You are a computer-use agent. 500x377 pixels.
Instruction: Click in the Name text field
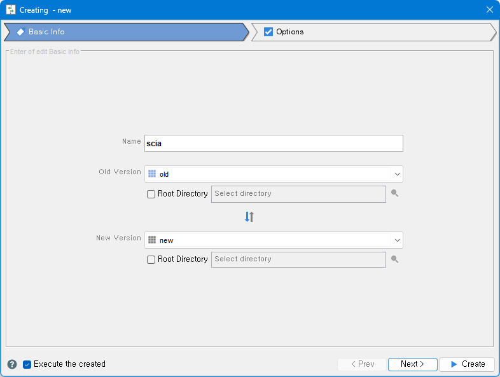274,144
